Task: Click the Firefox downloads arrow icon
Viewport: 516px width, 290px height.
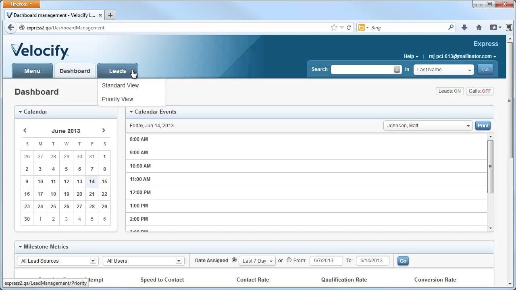Action: pyautogui.click(x=464, y=27)
